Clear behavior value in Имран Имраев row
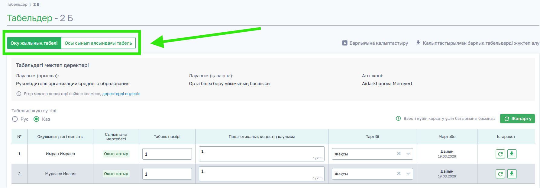Viewport: 540px width, 188px height. point(399,154)
